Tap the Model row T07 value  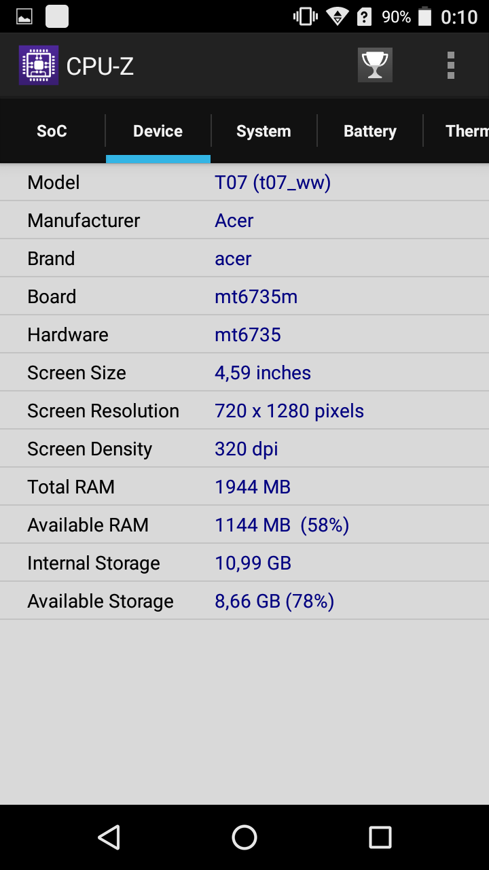(x=272, y=182)
